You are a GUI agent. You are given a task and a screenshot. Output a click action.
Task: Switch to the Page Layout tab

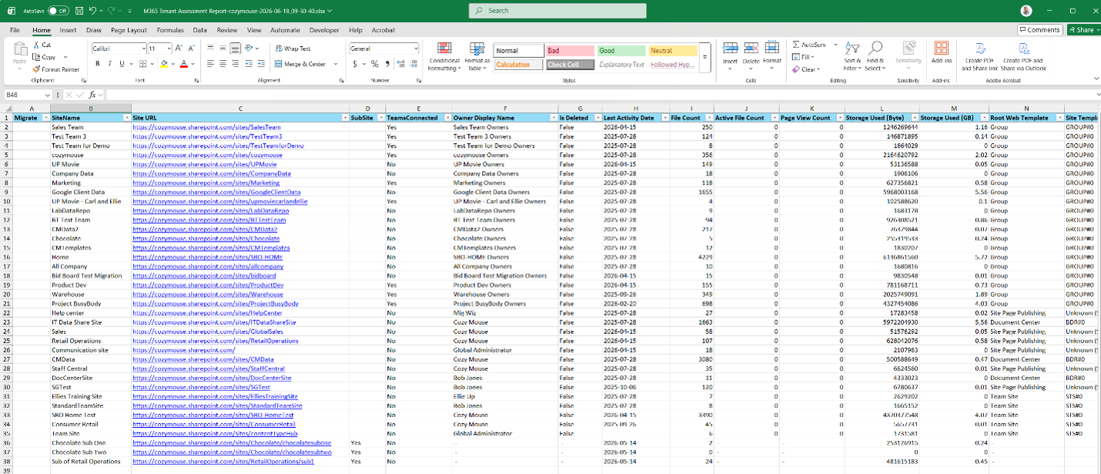click(x=129, y=30)
